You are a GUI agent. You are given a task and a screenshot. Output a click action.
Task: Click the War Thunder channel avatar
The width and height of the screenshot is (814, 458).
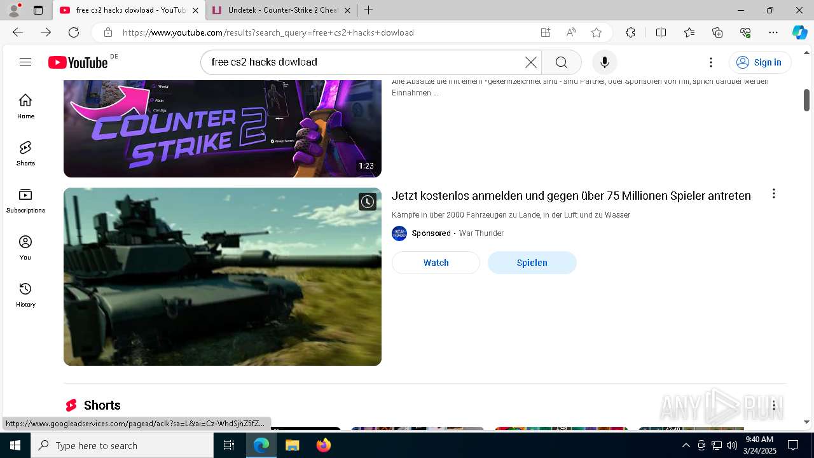click(399, 233)
